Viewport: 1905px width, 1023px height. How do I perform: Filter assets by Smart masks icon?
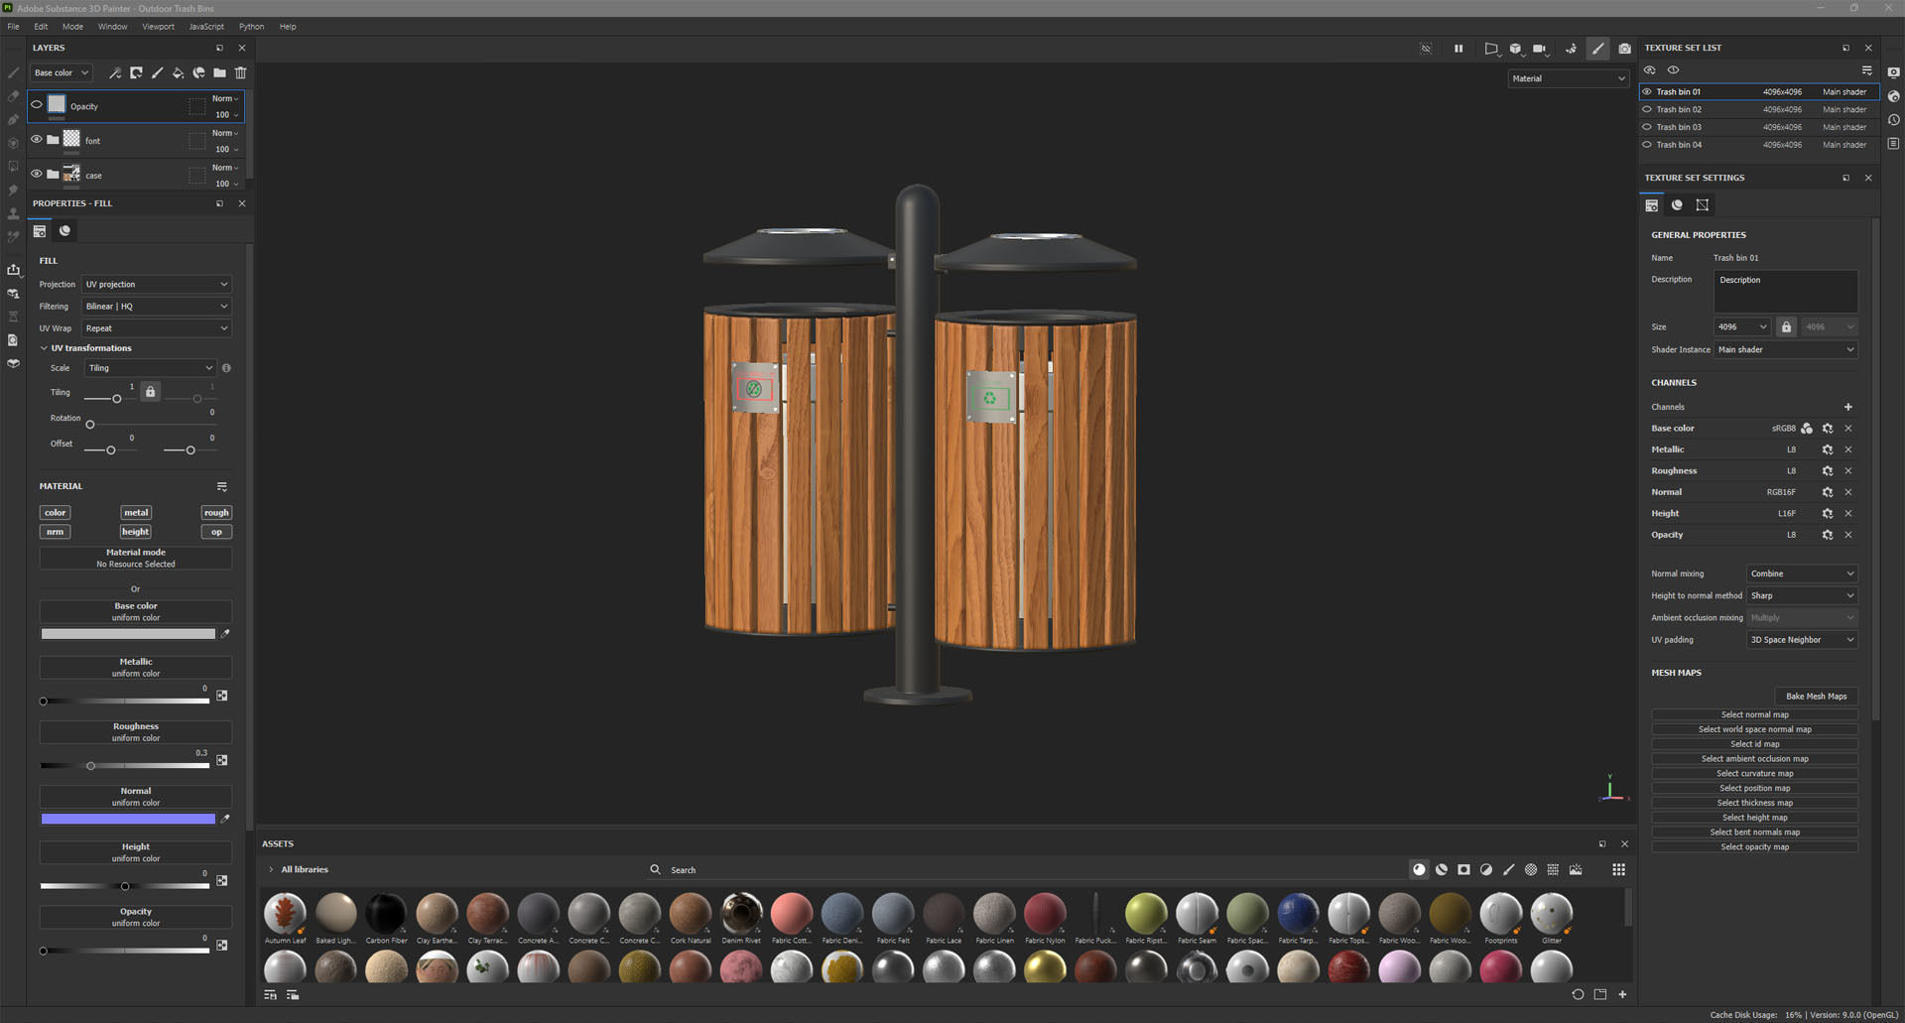click(x=1463, y=869)
